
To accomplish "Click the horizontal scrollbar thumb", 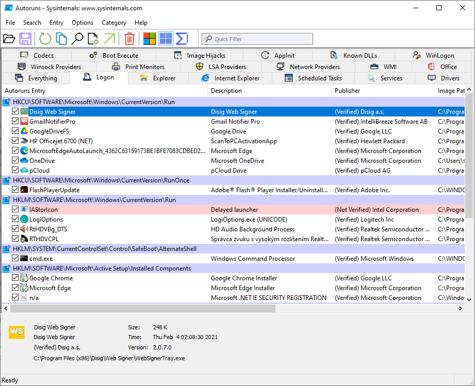I will [x=143, y=309].
